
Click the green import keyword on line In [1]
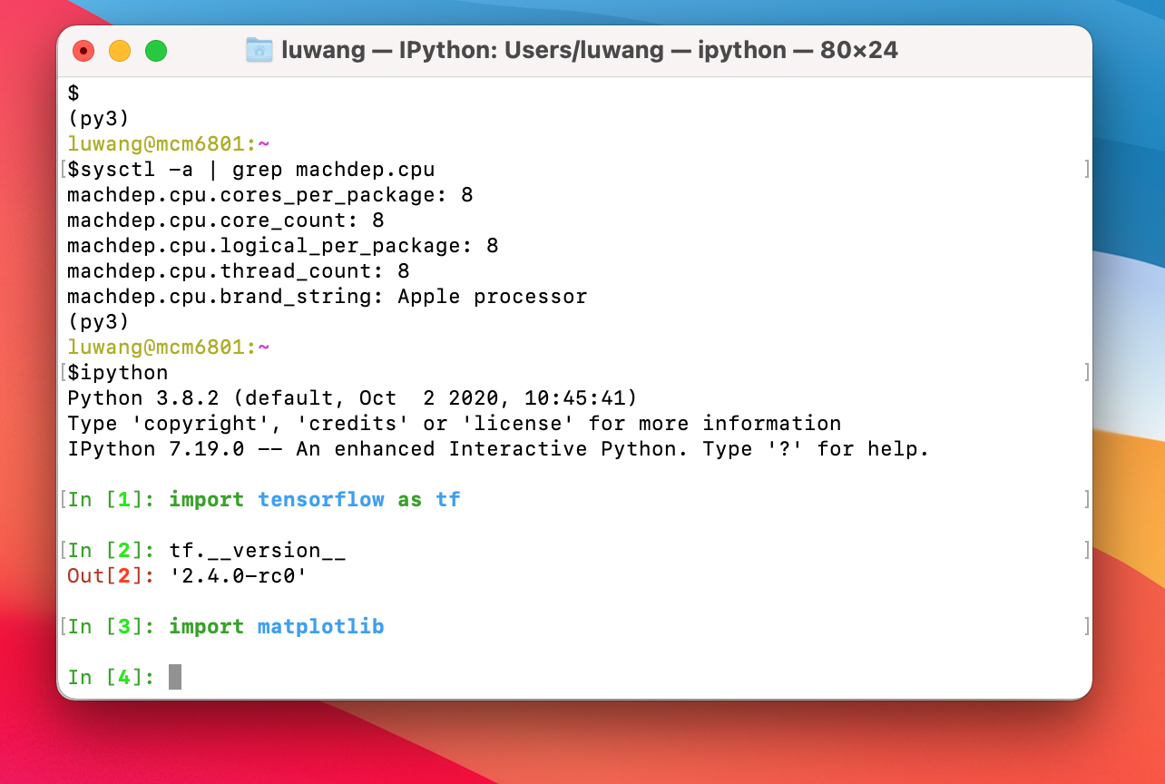tap(206, 499)
